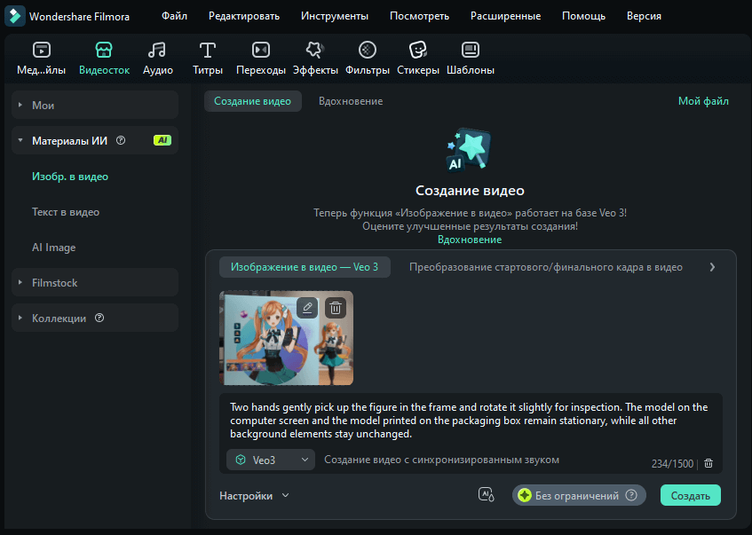Switch to the Создание видео tab
The width and height of the screenshot is (752, 535).
pyautogui.click(x=253, y=101)
